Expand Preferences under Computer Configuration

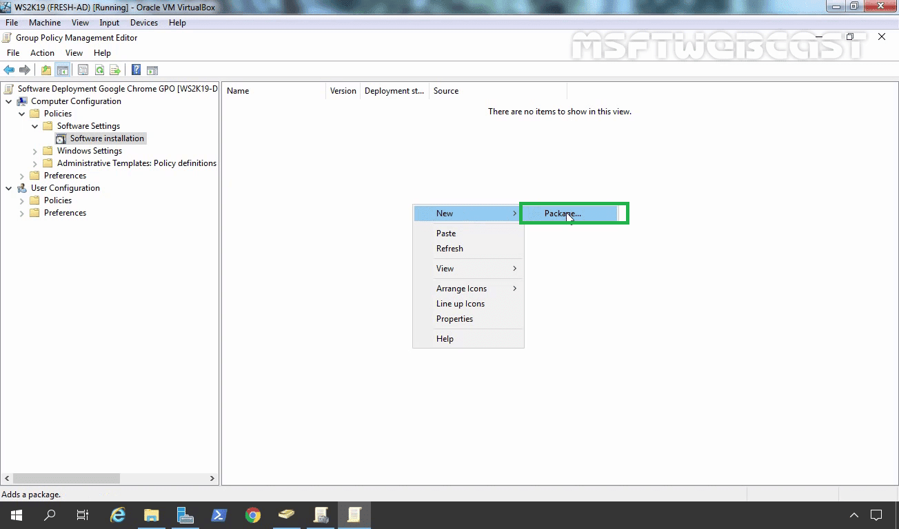(22, 176)
